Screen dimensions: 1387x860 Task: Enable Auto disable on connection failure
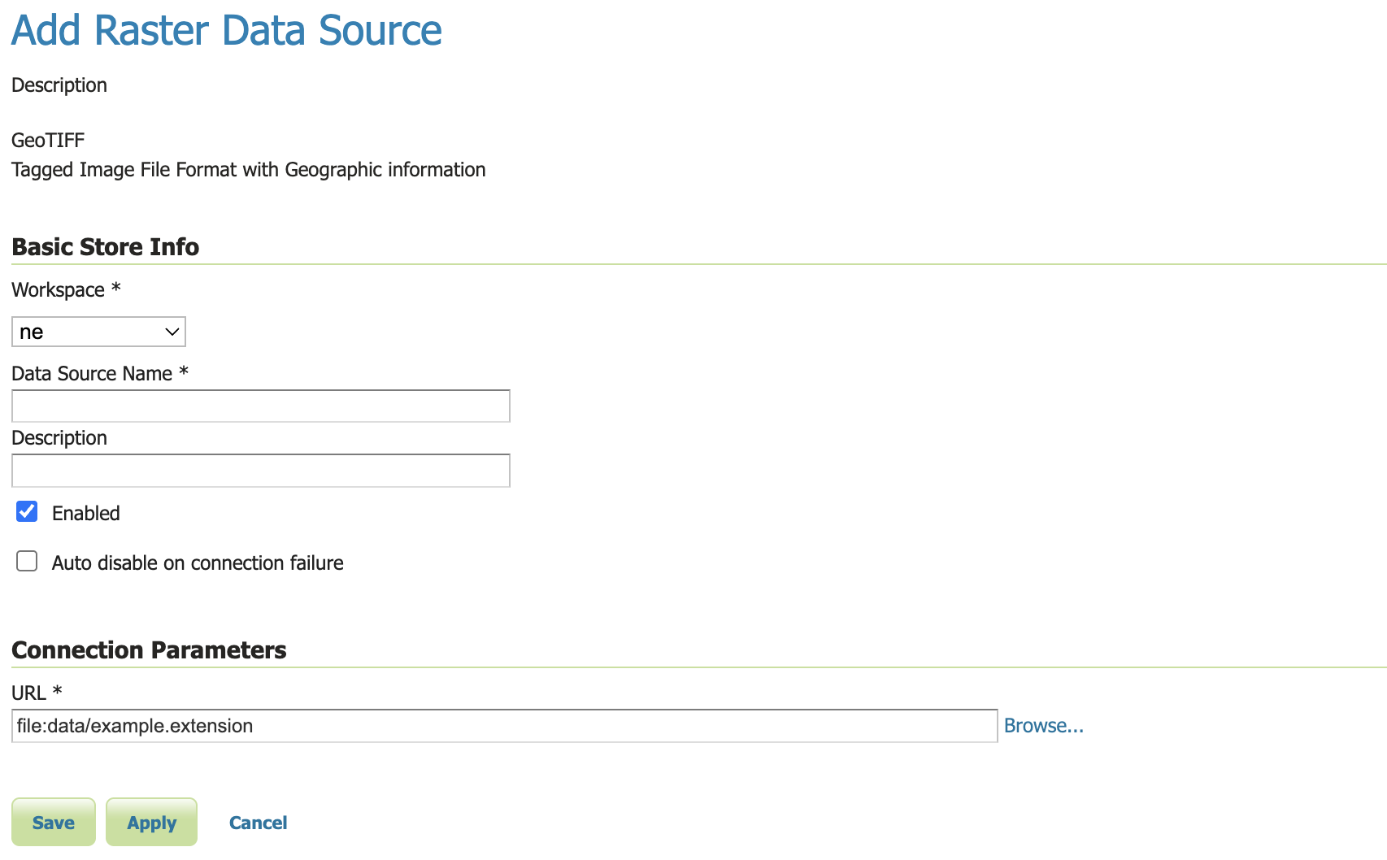point(27,562)
